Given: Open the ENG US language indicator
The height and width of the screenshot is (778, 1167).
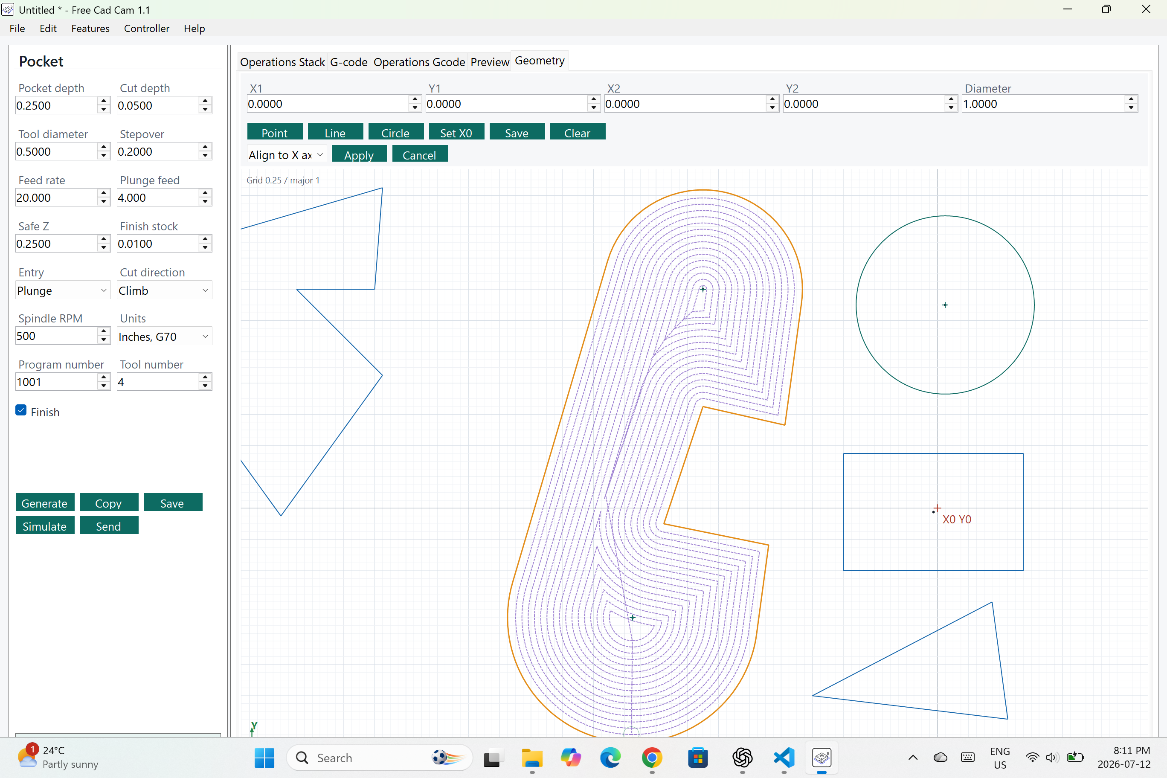Looking at the screenshot, I should (x=1000, y=758).
